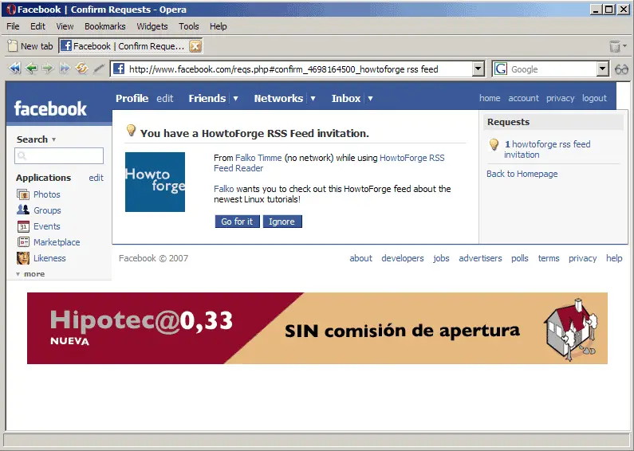Screen dimensions: 634x451
Task: Open the Bookmarks menu
Action: (x=104, y=26)
